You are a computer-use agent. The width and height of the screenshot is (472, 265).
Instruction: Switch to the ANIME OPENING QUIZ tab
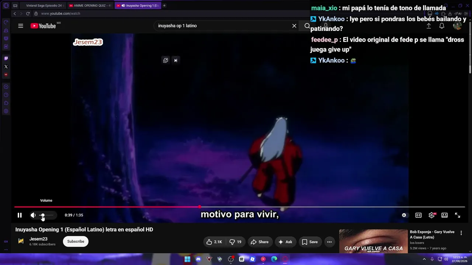click(90, 6)
